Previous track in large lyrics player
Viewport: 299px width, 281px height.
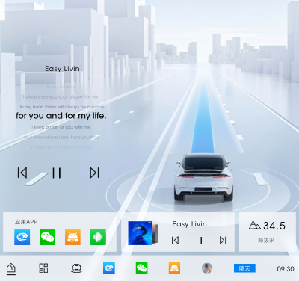22,173
